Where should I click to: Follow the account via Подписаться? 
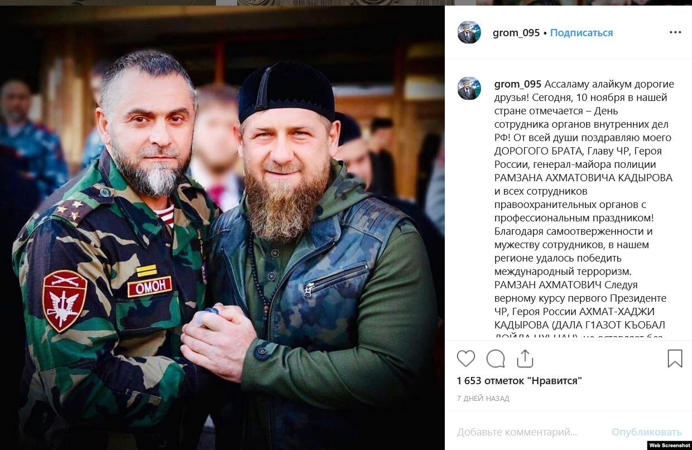(x=582, y=33)
